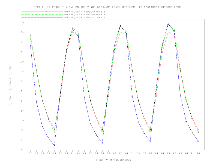This screenshot has width=216, height=167.
Task: Click y-axis tick label 16
Action: point(21,32)
